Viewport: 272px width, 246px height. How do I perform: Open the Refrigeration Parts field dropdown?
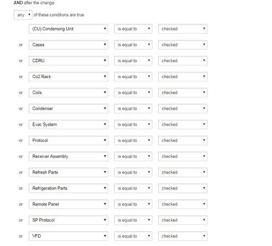pos(68,188)
